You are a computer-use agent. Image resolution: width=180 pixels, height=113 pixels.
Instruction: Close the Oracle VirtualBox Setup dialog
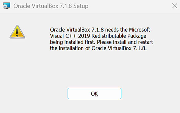tap(174, 6)
